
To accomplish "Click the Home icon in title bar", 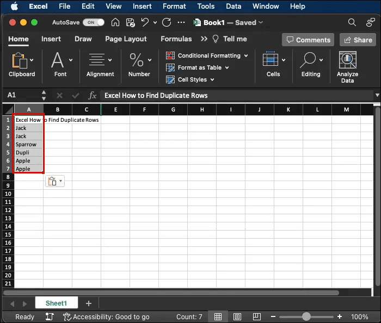I will tap(115, 23).
